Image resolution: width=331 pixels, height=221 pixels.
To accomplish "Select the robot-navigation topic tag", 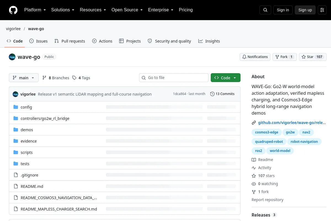I will point(304,142).
